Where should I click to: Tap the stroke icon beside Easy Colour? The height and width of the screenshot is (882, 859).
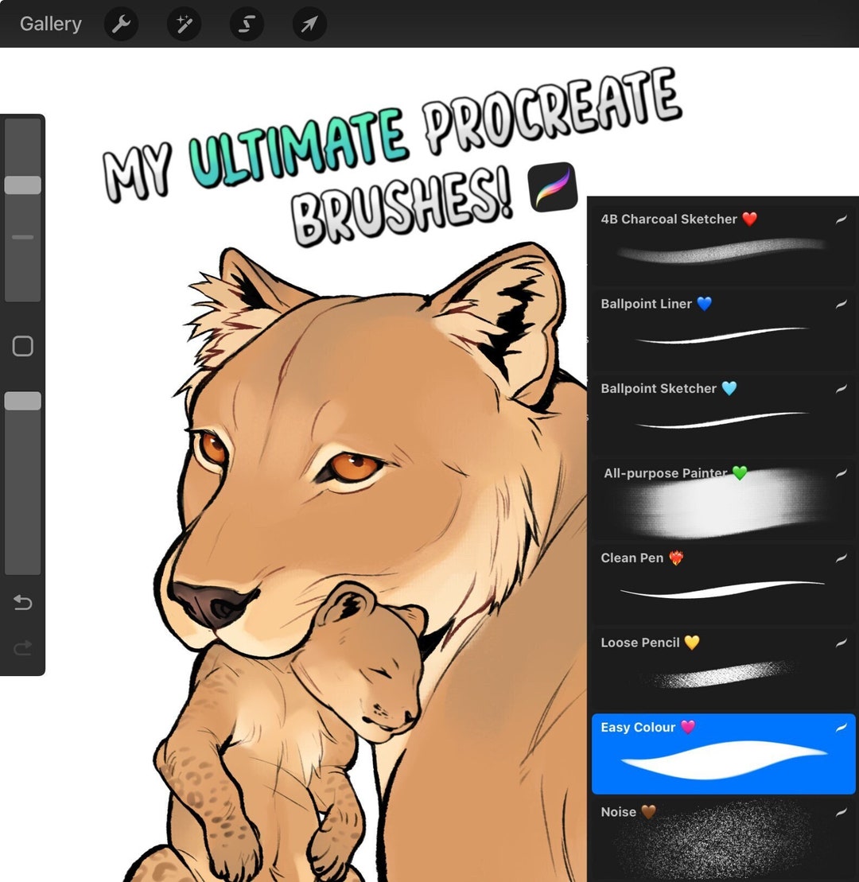pyautogui.click(x=842, y=727)
